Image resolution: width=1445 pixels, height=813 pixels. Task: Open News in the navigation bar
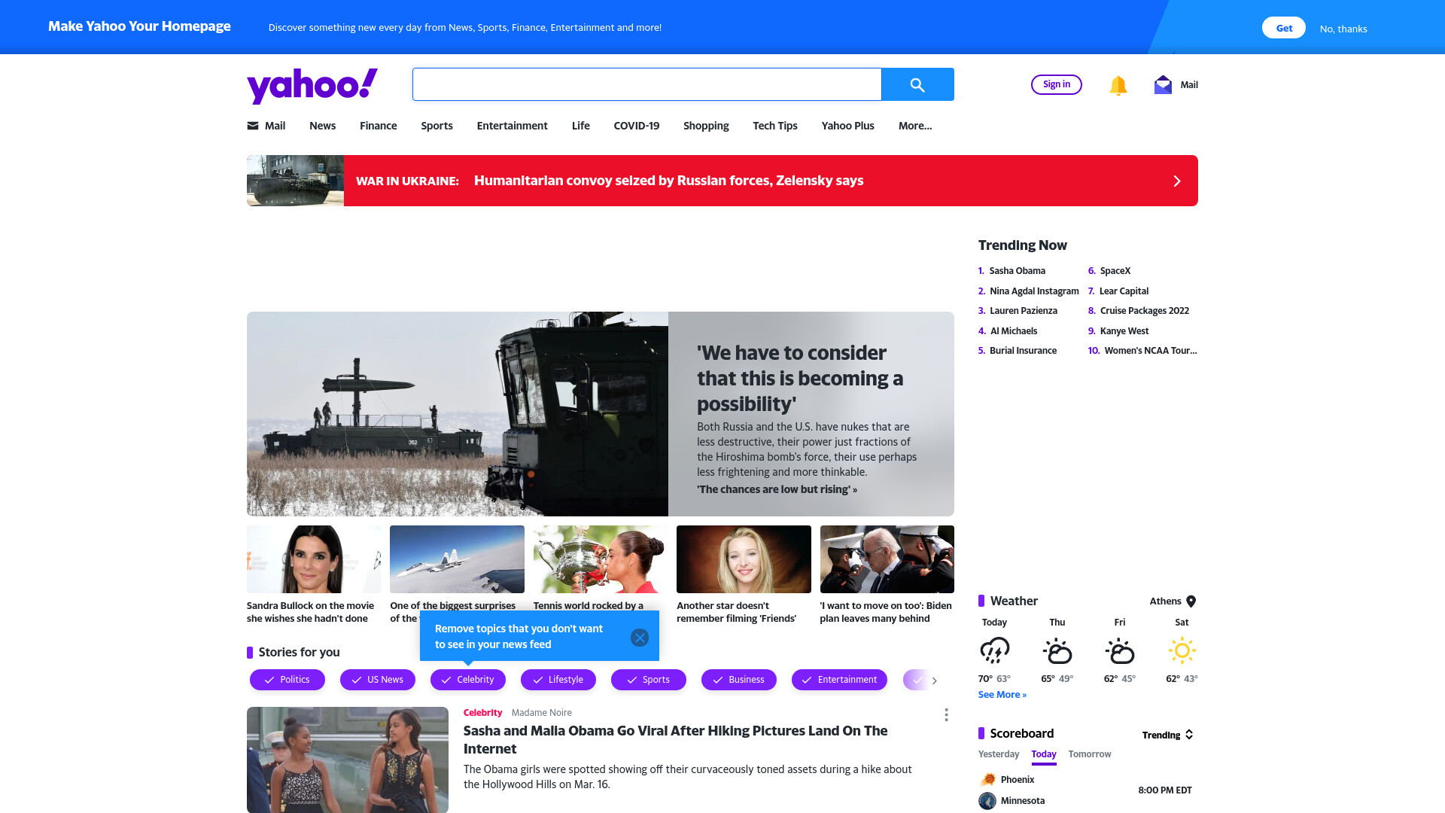[322, 126]
